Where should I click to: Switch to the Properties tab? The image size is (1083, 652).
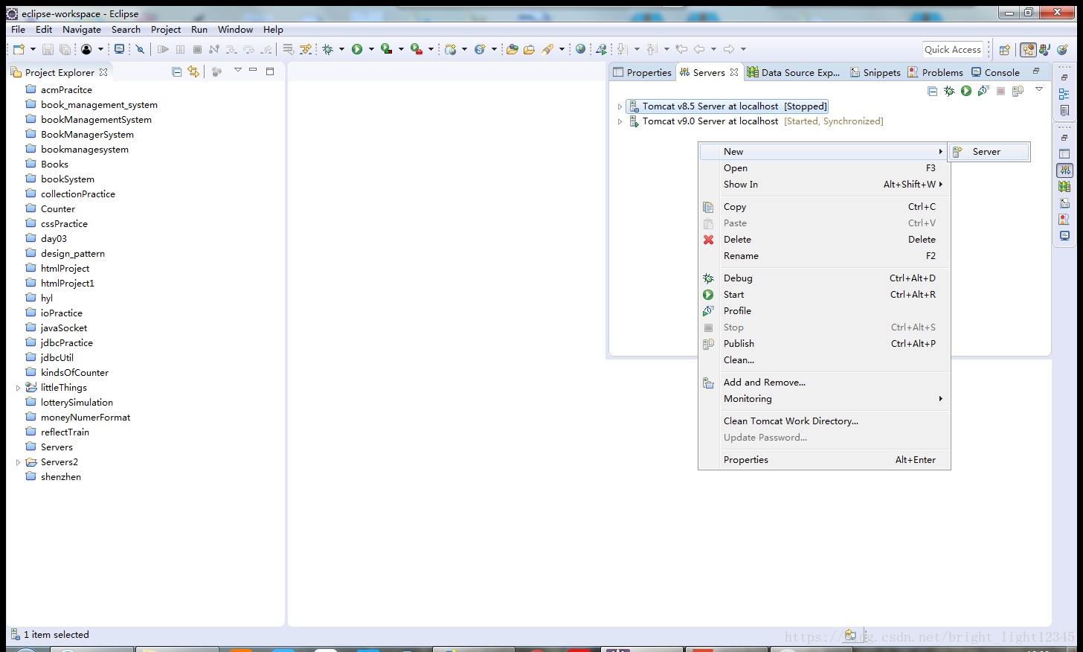[x=641, y=72]
